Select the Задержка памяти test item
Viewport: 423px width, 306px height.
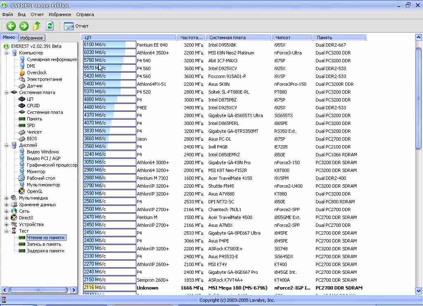pyautogui.click(x=45, y=251)
